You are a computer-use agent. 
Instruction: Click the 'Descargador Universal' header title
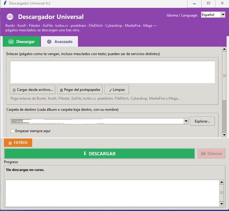click(51, 17)
